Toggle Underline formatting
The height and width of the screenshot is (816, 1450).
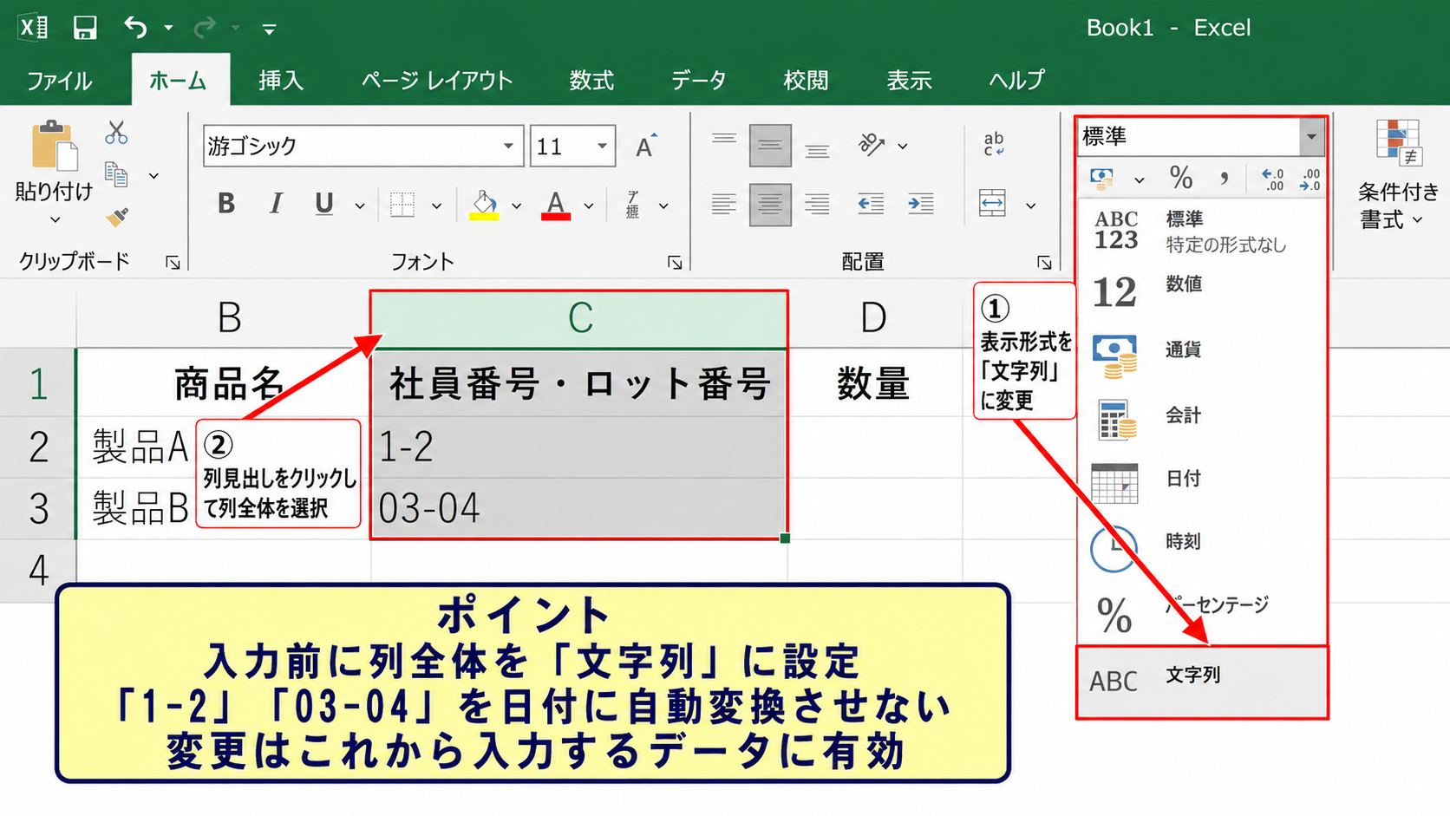(x=324, y=203)
